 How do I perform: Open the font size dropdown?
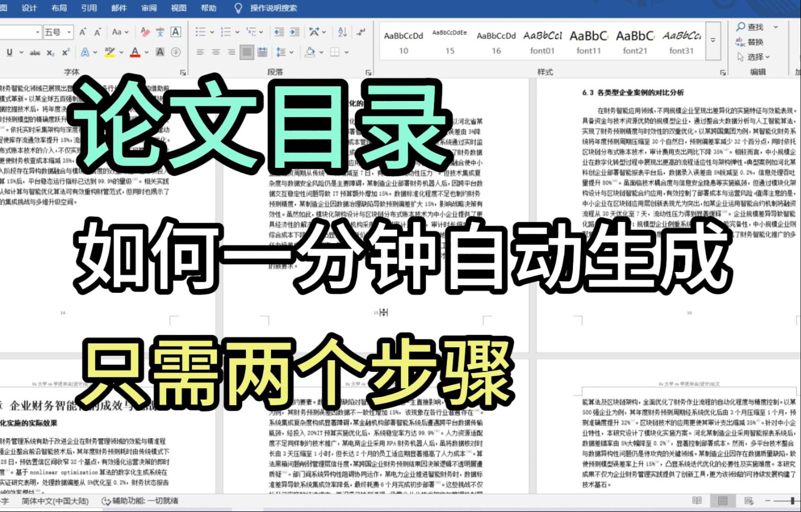point(69,32)
